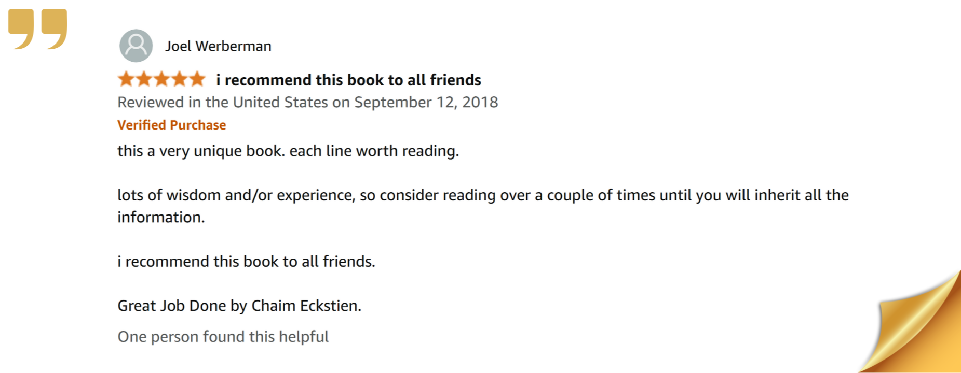Click the line 'this a very unique book'
Image resolution: width=961 pixels, height=373 pixels.
click(201, 151)
